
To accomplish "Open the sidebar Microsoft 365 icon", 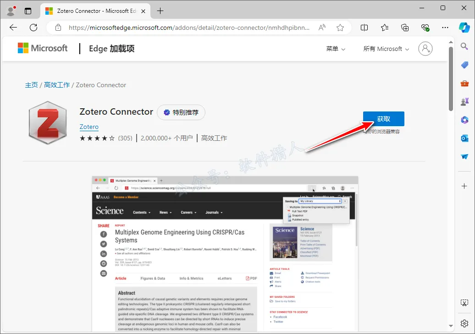I will coord(464,120).
